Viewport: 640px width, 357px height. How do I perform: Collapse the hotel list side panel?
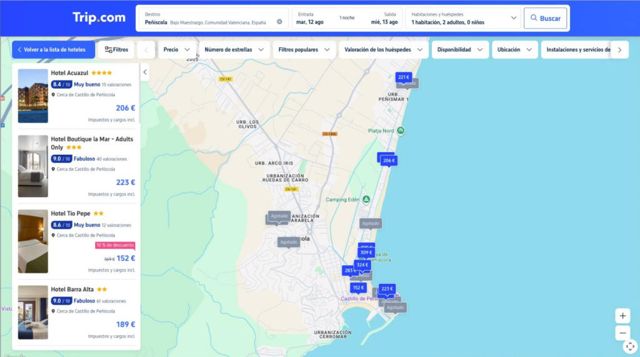pos(145,72)
